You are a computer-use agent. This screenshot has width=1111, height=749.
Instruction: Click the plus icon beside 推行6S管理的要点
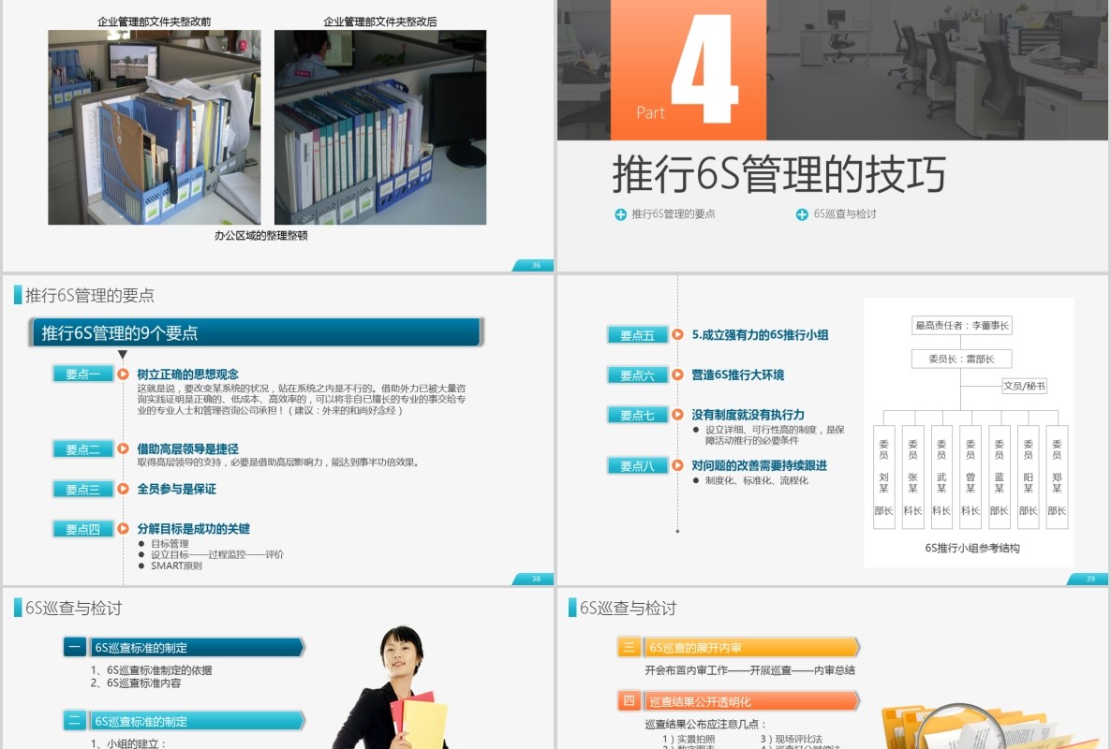pos(620,214)
